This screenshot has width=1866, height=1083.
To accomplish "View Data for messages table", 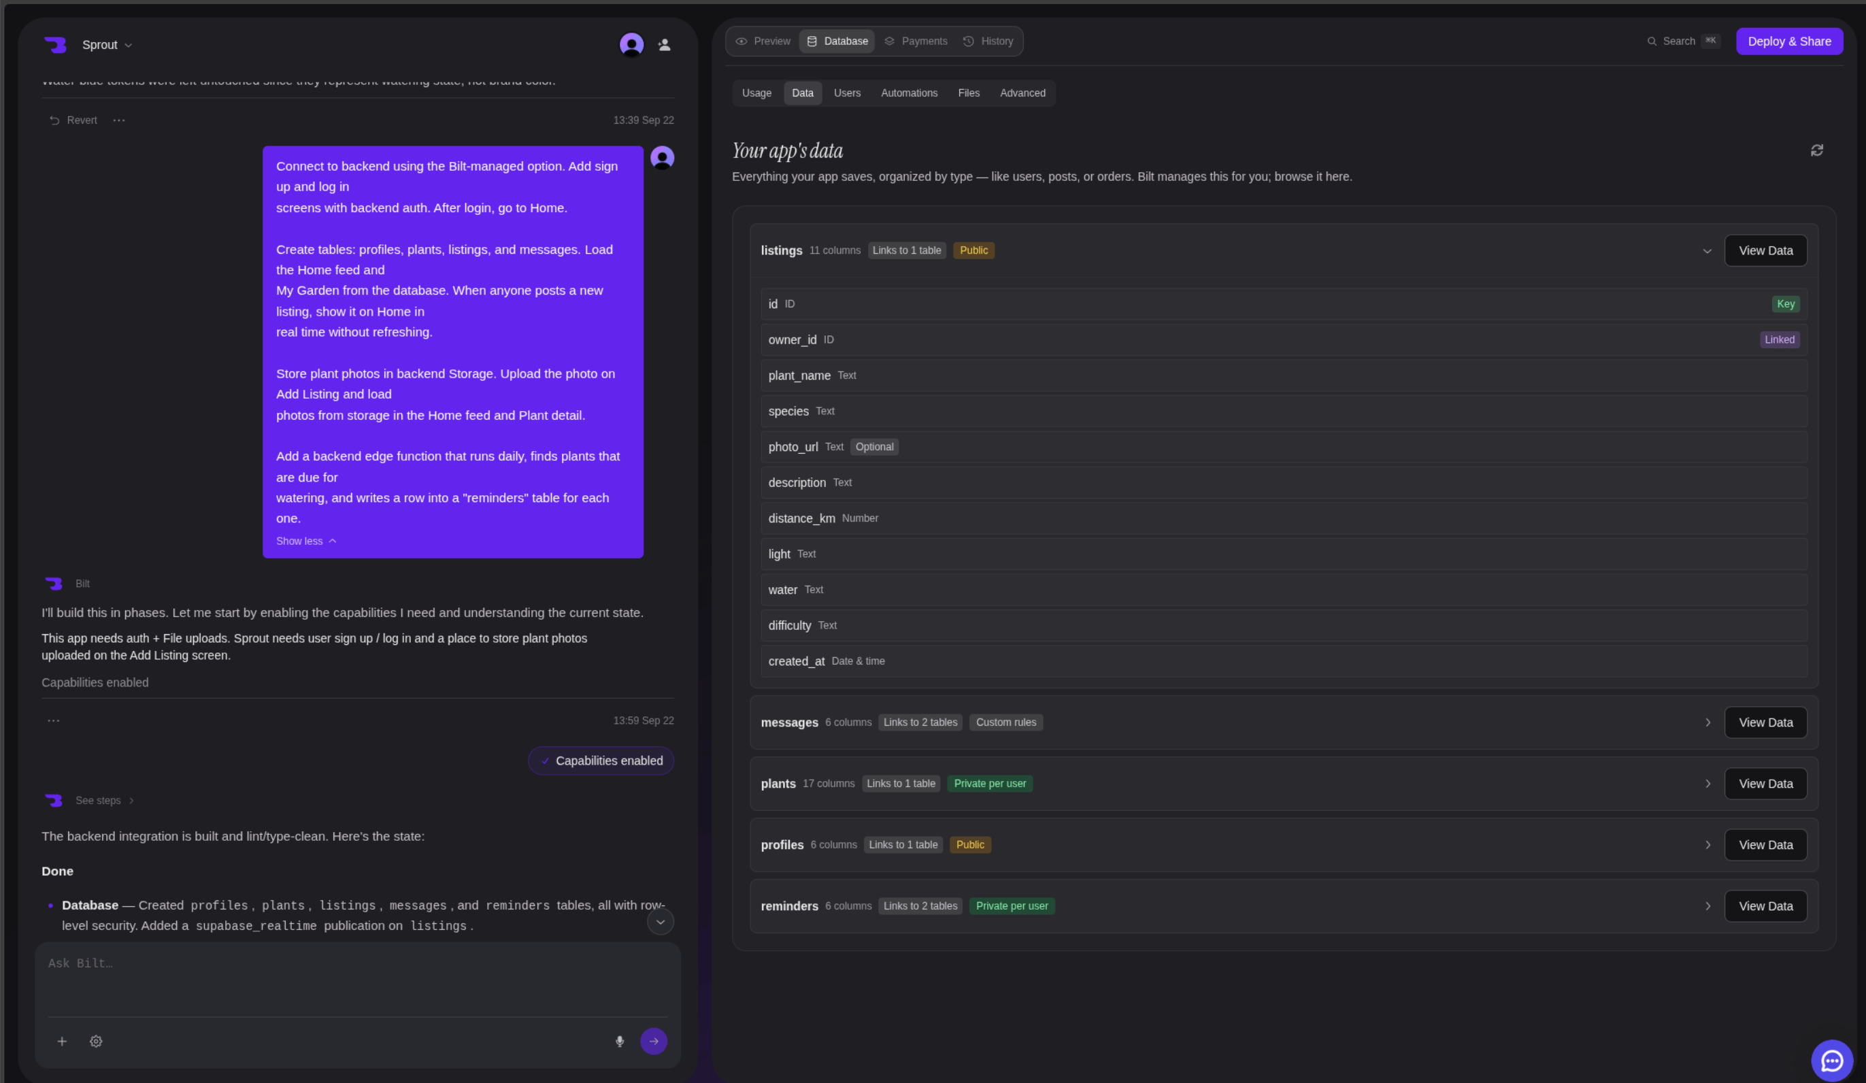I will tap(1765, 722).
